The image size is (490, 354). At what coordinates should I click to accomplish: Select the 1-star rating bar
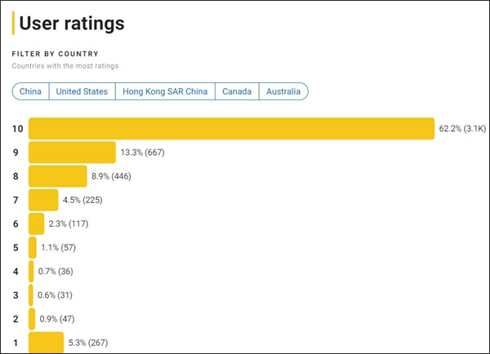tap(46, 342)
